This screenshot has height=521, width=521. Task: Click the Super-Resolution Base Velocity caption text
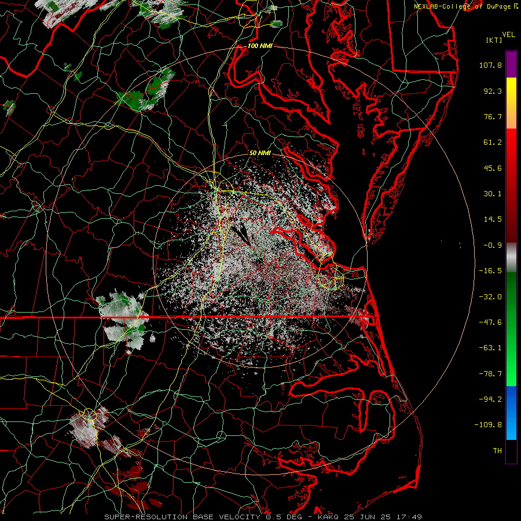(263, 517)
